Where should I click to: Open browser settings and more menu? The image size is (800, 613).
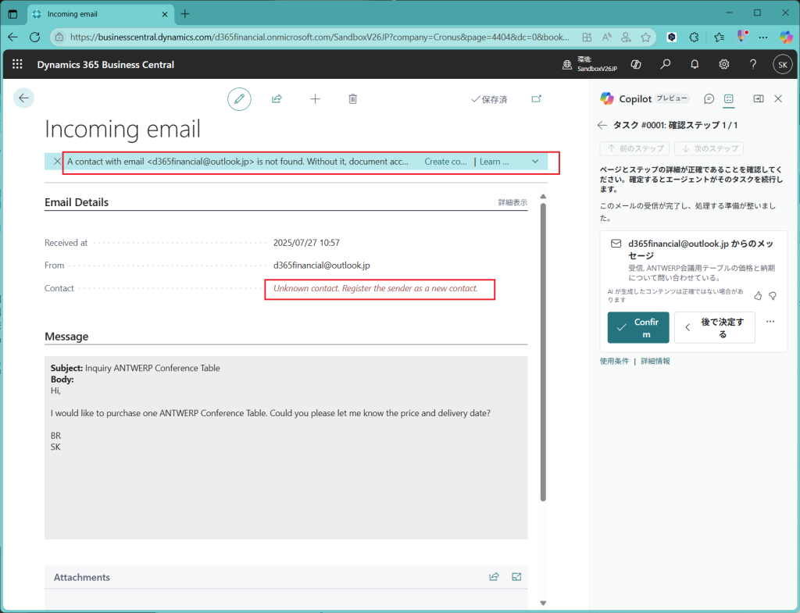[763, 37]
